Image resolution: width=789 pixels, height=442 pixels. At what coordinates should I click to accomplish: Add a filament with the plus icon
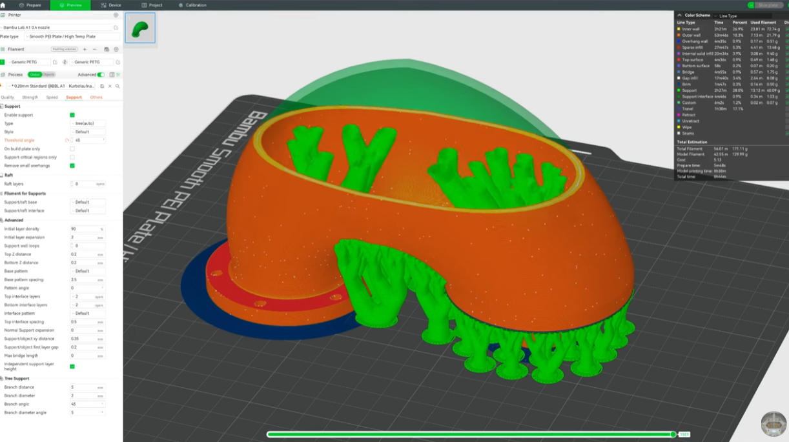click(85, 49)
